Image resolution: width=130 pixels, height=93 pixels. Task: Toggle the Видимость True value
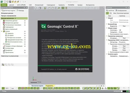point(124,26)
